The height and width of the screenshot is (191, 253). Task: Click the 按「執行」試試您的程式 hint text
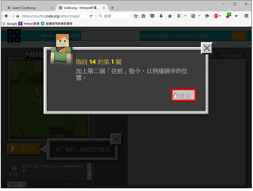coord(82,149)
